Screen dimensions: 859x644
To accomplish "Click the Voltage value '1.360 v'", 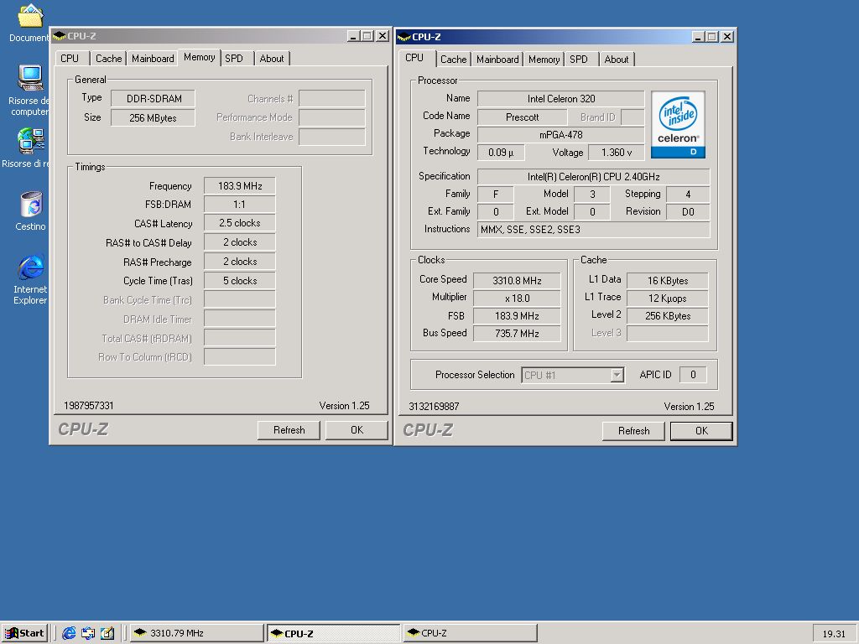I will (x=617, y=153).
